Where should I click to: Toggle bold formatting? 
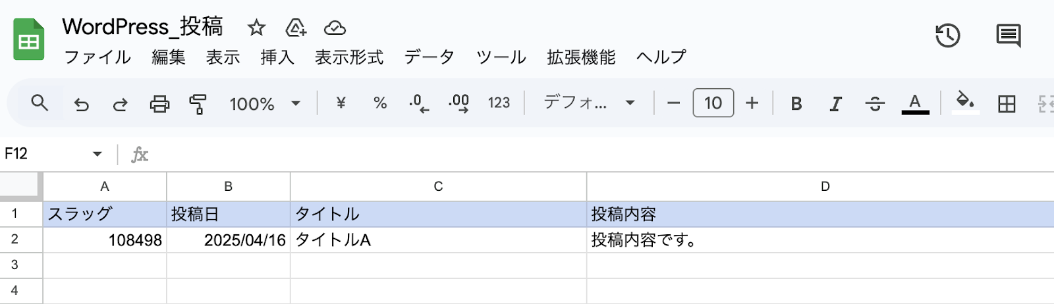tap(796, 104)
